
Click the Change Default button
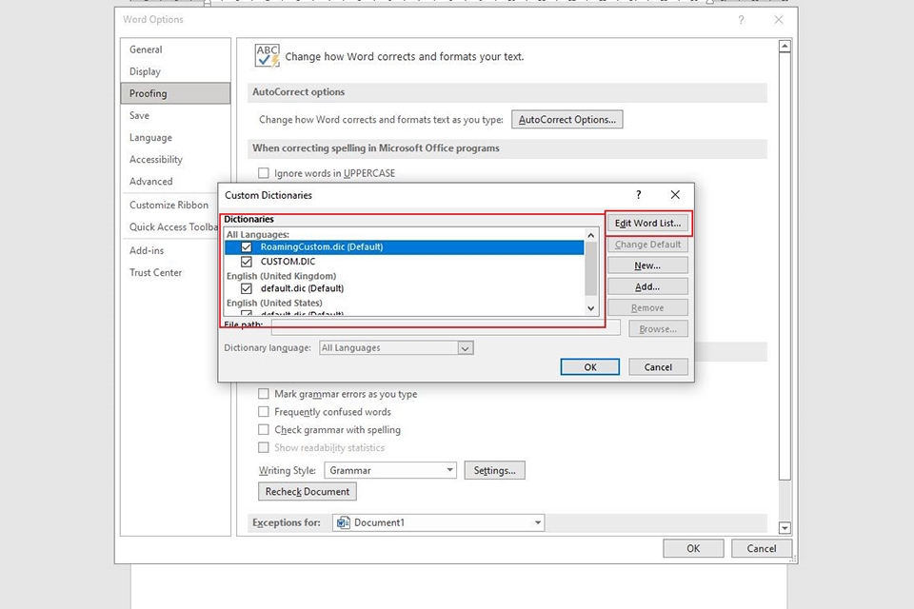[x=647, y=245]
